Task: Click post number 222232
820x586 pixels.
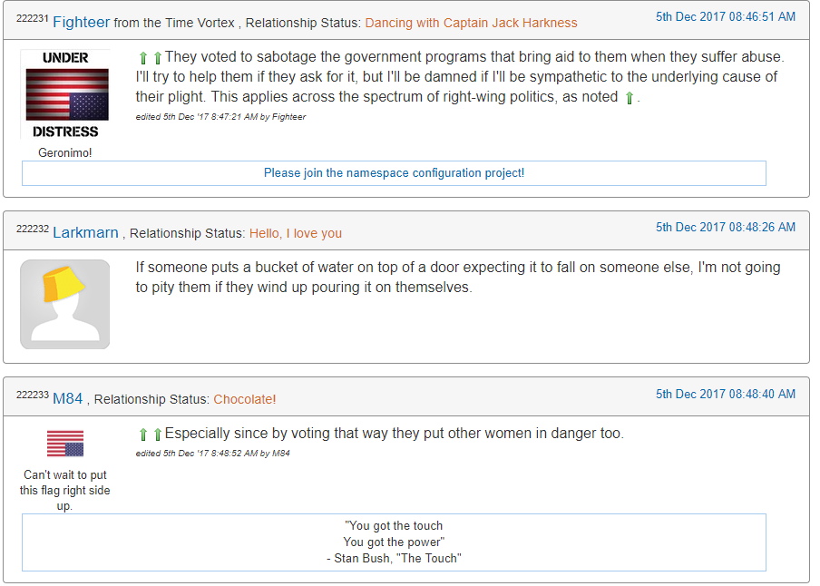Action: (33, 229)
